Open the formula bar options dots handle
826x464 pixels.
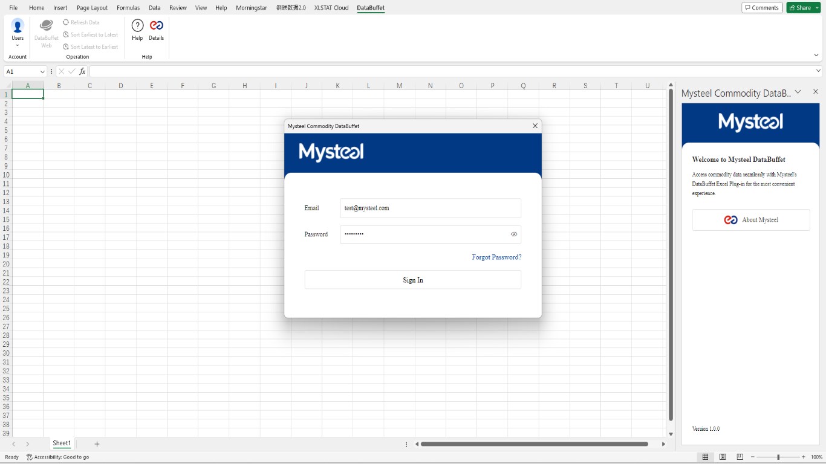51,71
